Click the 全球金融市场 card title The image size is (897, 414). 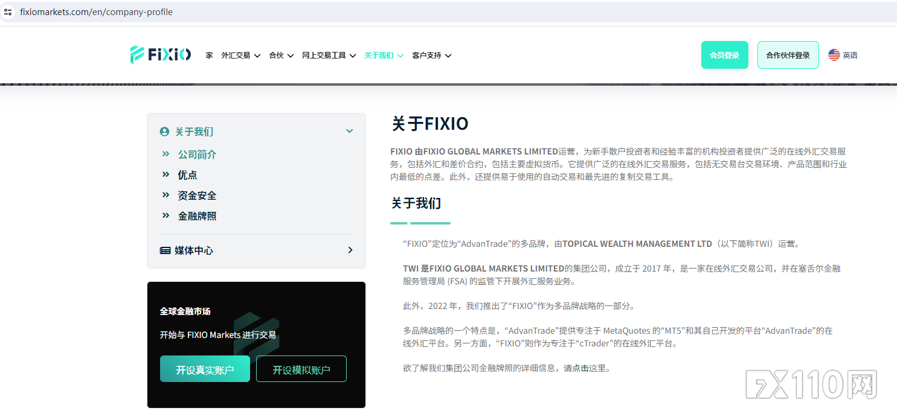185,311
